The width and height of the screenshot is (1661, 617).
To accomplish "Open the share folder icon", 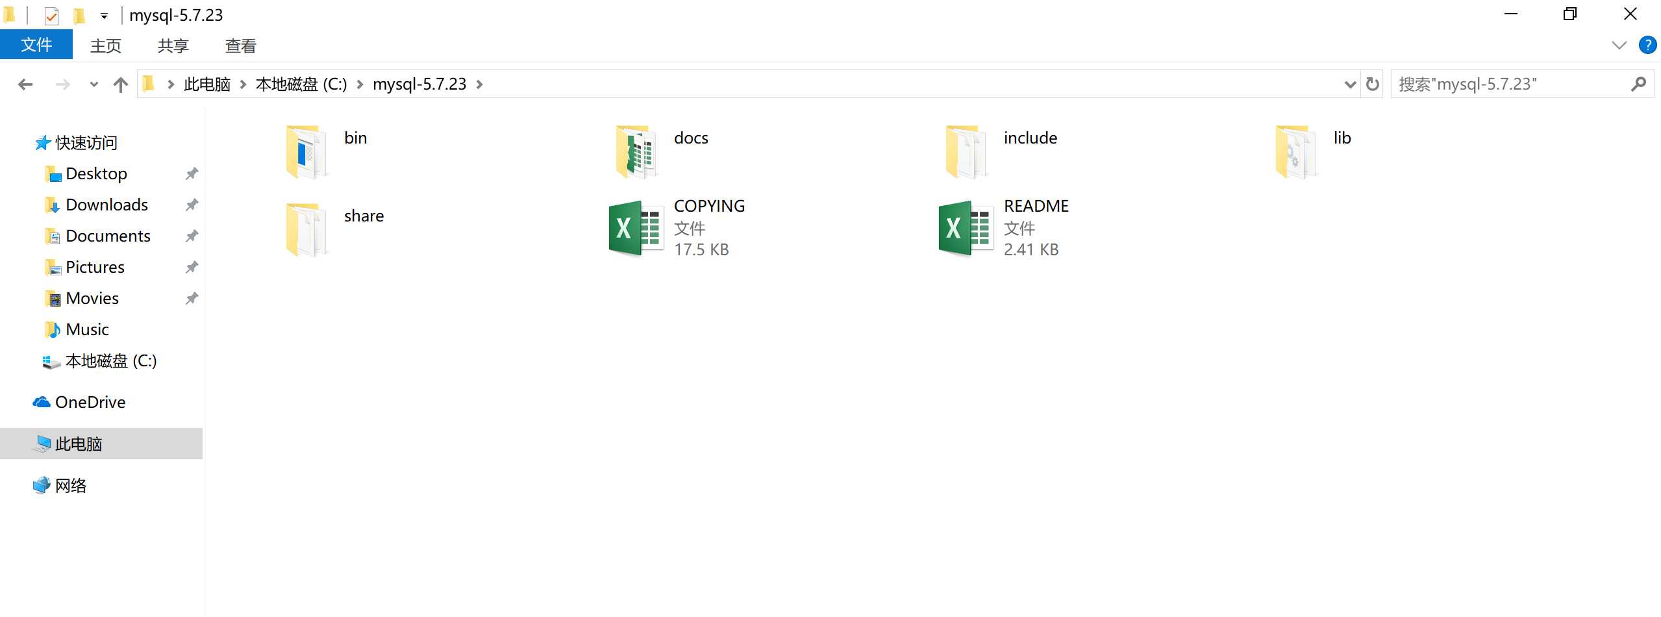I will pos(306,229).
